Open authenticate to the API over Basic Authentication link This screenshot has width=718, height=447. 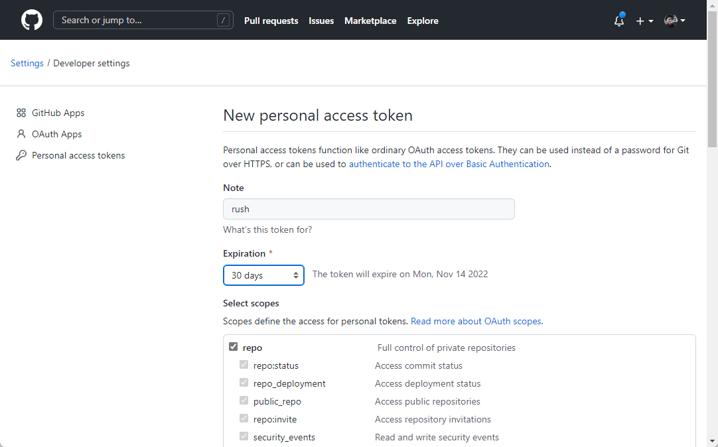449,164
